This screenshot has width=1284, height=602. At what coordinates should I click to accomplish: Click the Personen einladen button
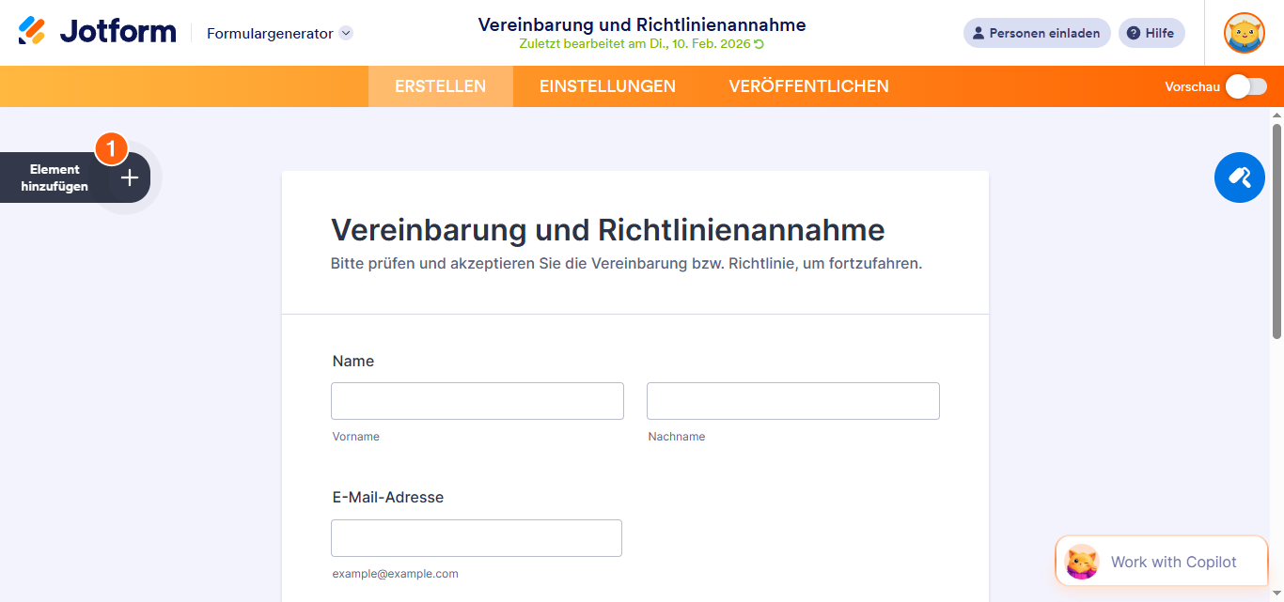coord(1037,33)
